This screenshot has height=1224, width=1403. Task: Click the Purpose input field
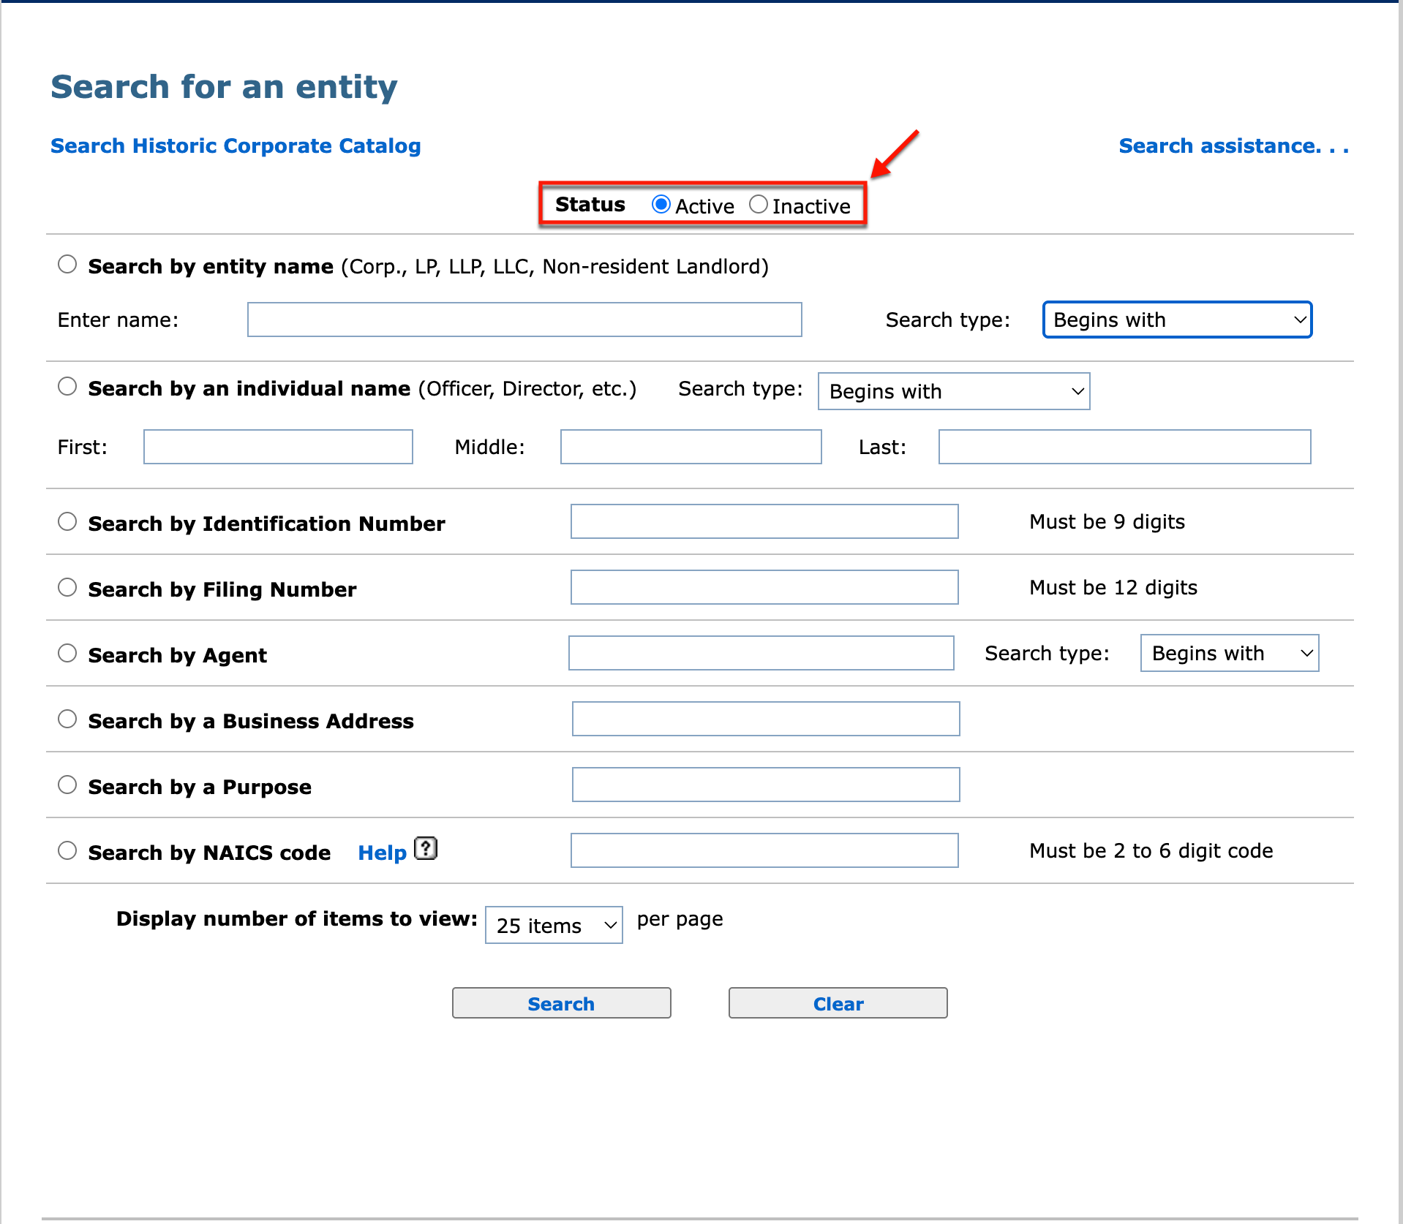pyautogui.click(x=766, y=785)
